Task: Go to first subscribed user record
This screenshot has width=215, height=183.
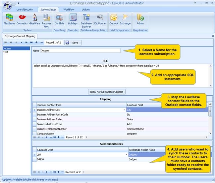Action: pyautogui.click(x=34, y=172)
